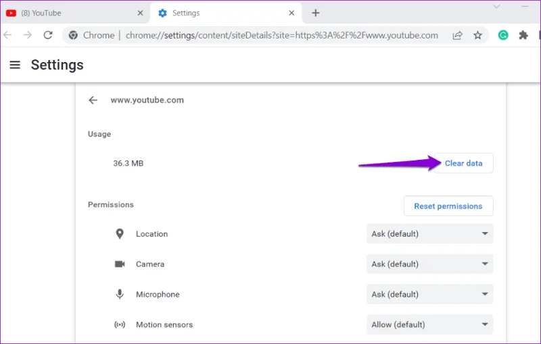Click the Location label text
This screenshot has height=344, width=541.
[151, 234]
